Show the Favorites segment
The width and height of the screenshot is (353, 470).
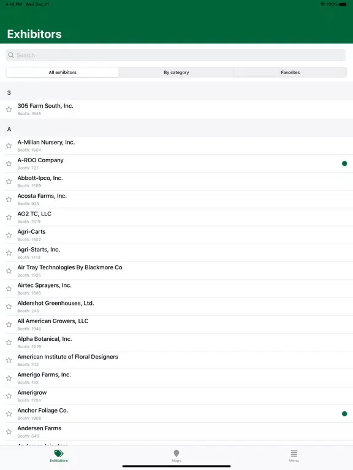pyautogui.click(x=290, y=72)
